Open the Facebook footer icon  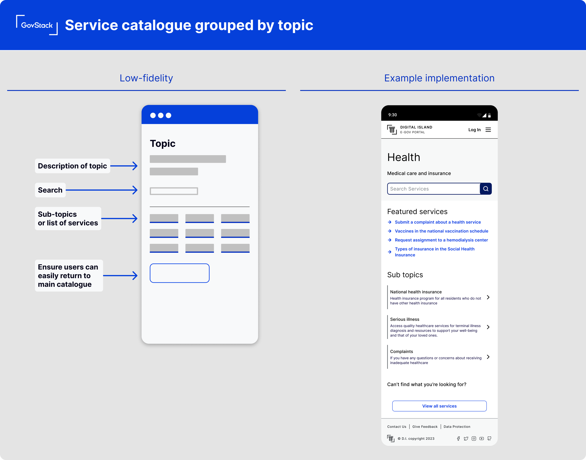coord(458,438)
